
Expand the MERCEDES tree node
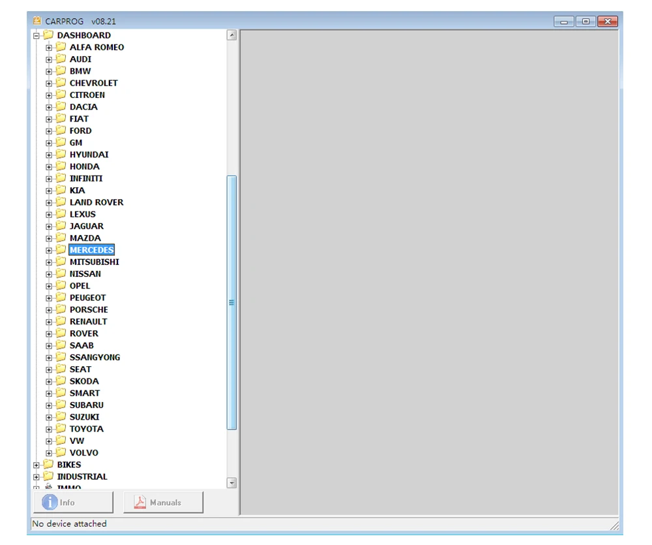pos(49,251)
